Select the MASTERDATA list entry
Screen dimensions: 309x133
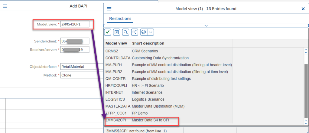coord(118,106)
